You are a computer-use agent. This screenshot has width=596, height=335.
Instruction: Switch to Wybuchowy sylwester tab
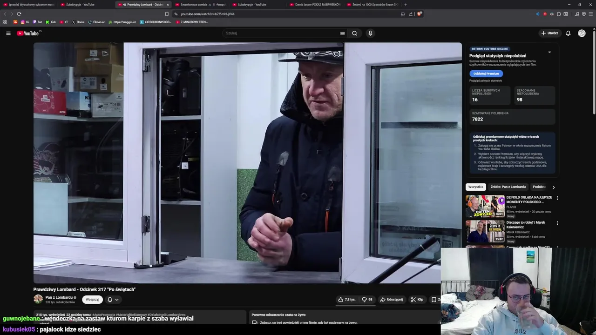(x=29, y=5)
